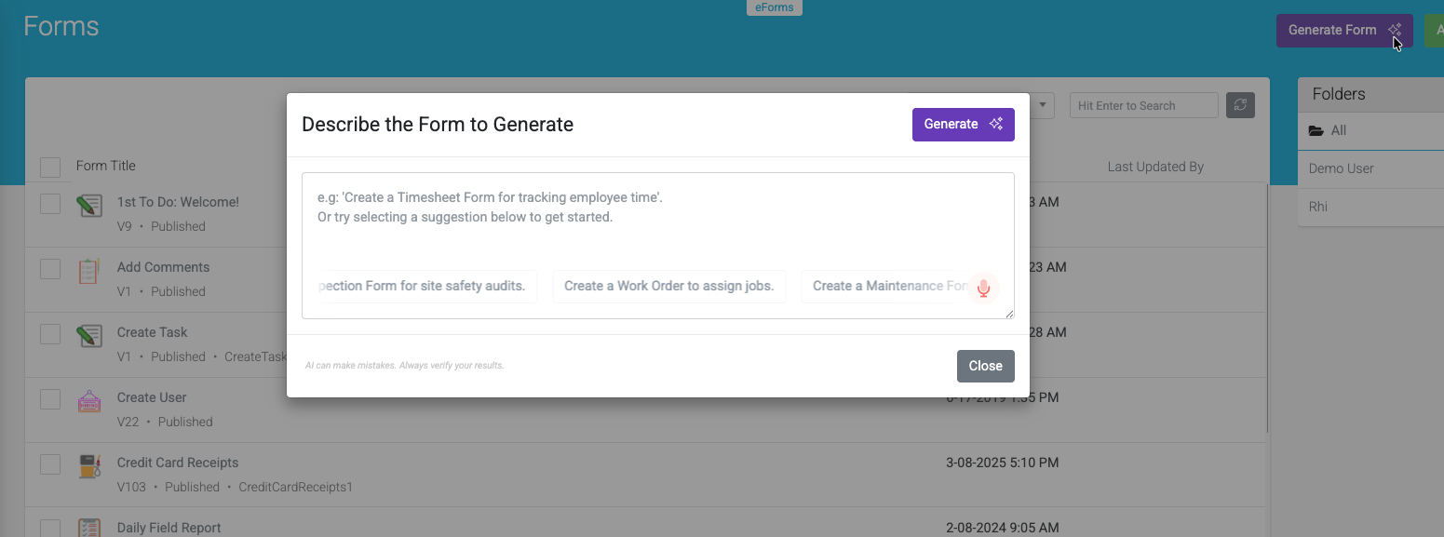Open the dropdown arrow left of search box
Screen dimensions: 1444x537
click(1042, 105)
